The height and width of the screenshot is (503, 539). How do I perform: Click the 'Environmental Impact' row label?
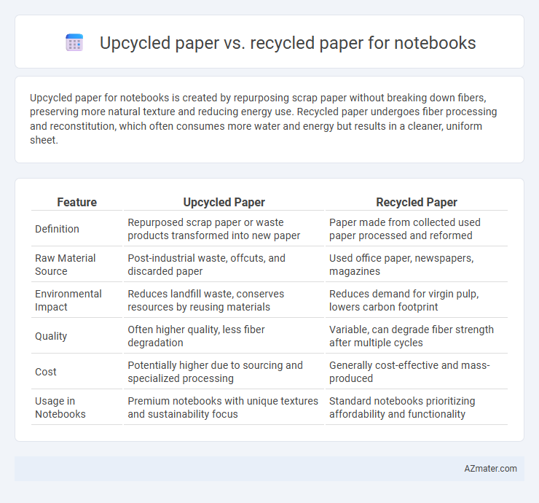coord(68,300)
